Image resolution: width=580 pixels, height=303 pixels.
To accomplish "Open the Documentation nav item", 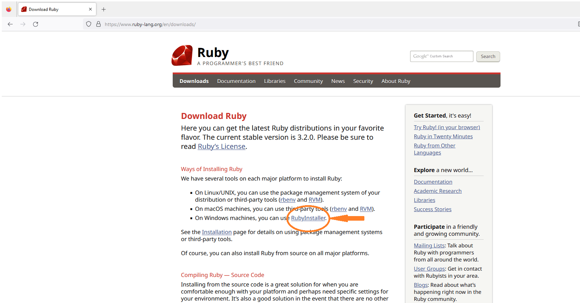I will 236,81.
